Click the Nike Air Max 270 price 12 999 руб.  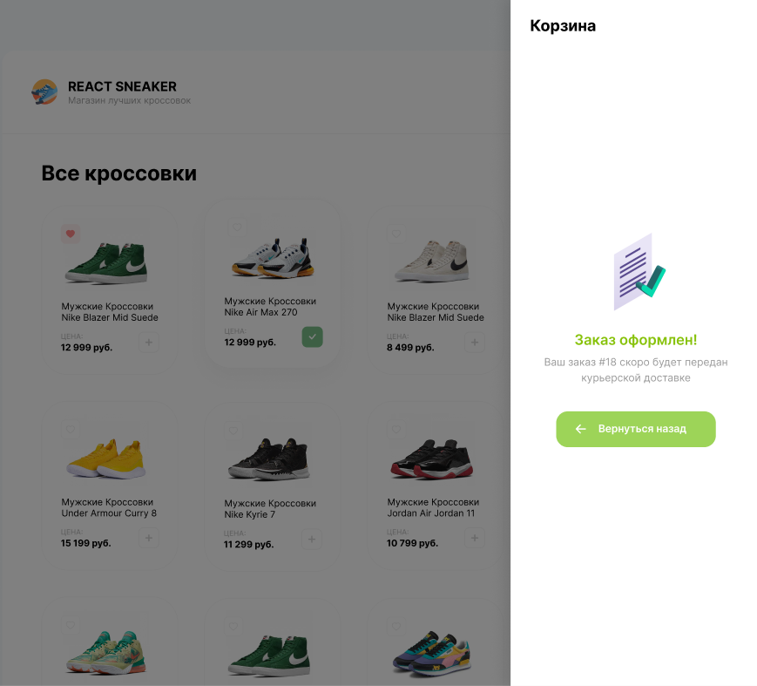tap(250, 342)
